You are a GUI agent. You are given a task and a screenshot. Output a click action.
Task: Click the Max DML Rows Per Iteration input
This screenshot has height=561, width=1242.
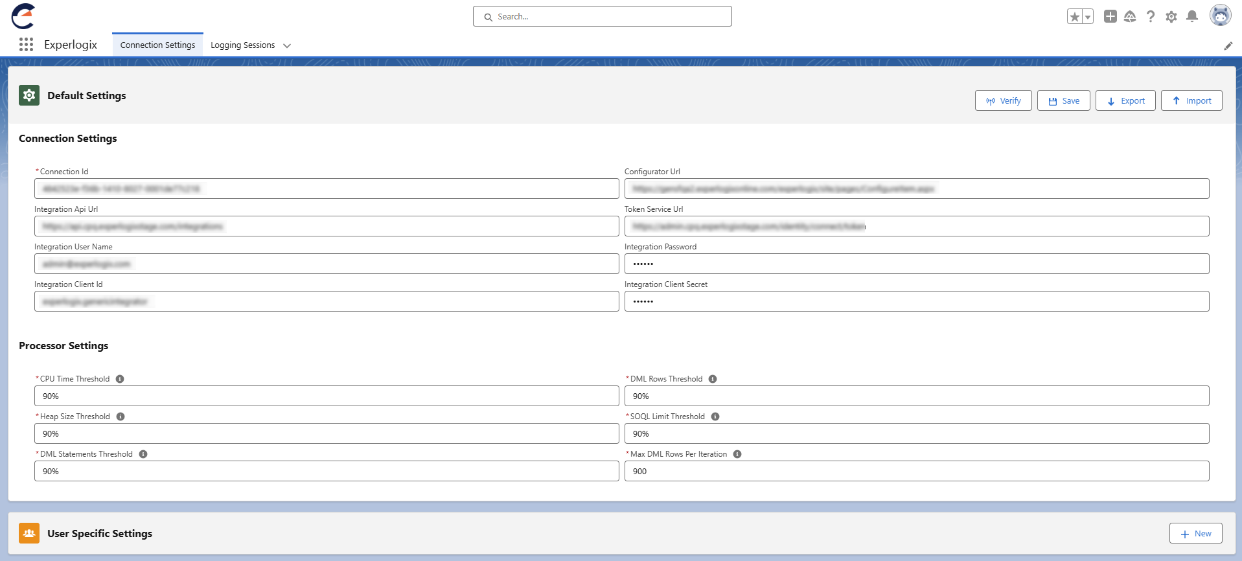click(917, 471)
